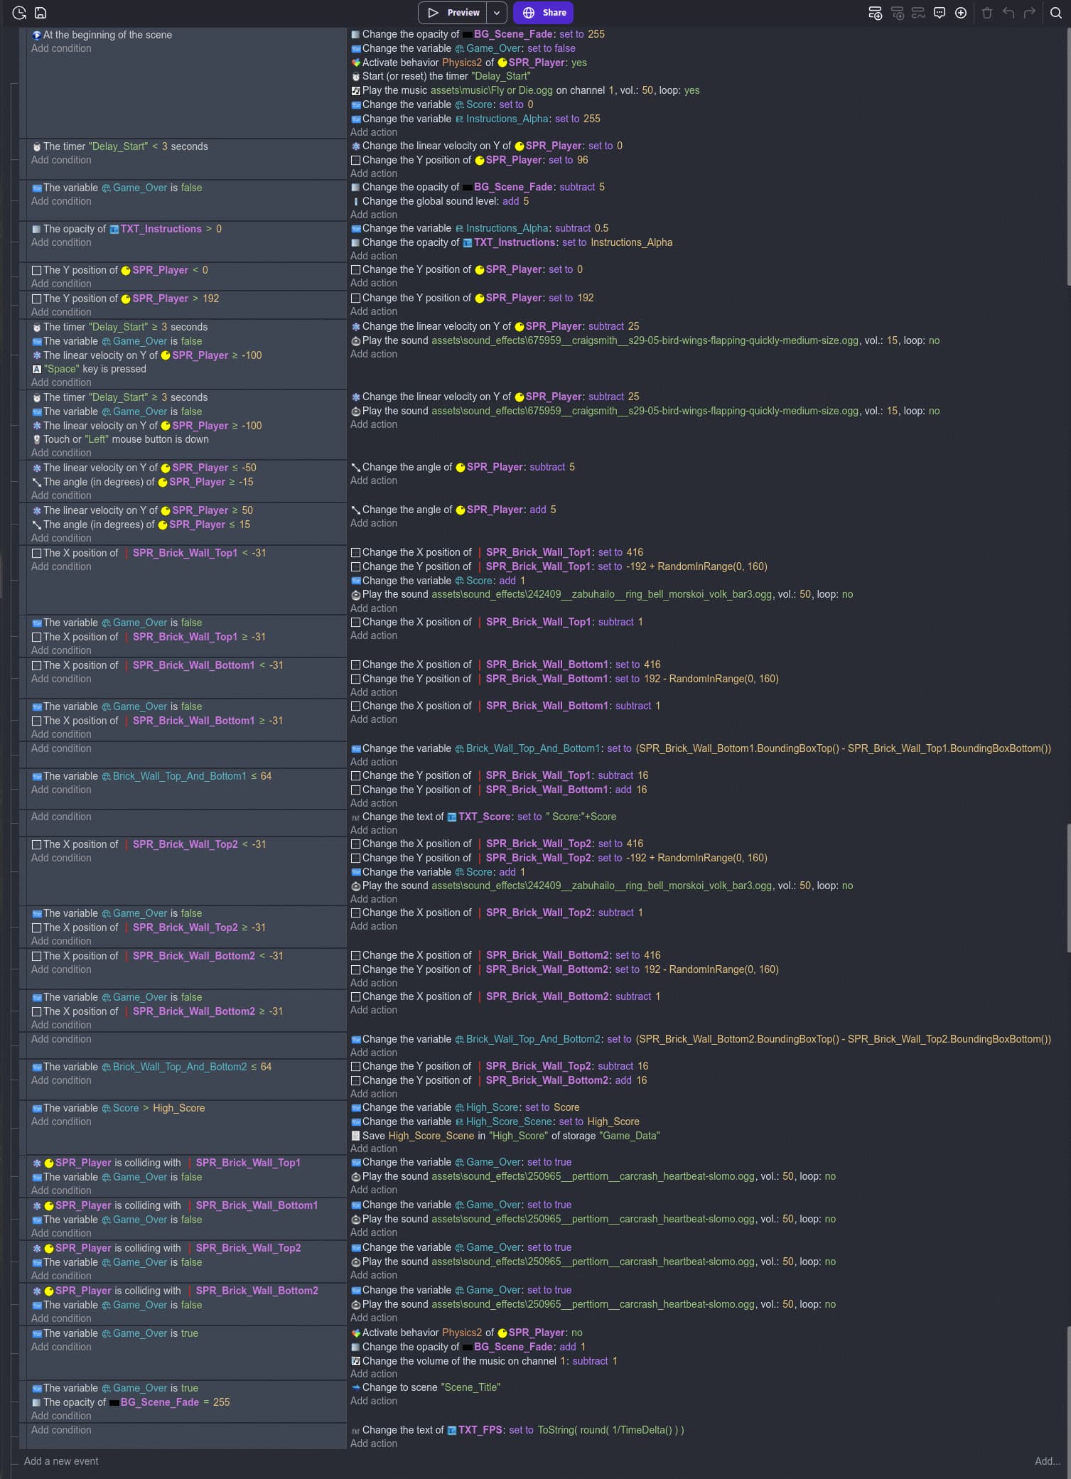Click the keyboard icon beside '"Space" key is pressed'

pos(36,370)
